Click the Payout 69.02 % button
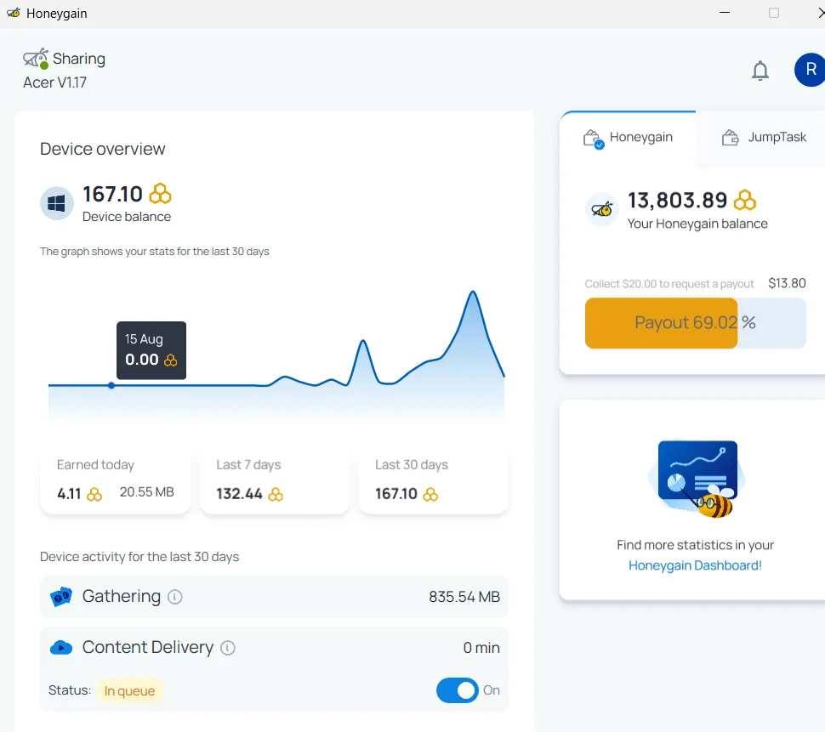Screen dimensions: 825x732 (695, 323)
